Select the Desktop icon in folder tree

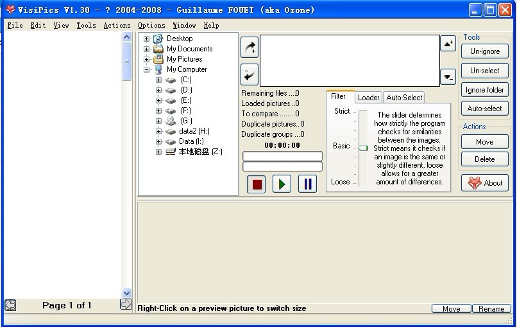click(x=158, y=39)
